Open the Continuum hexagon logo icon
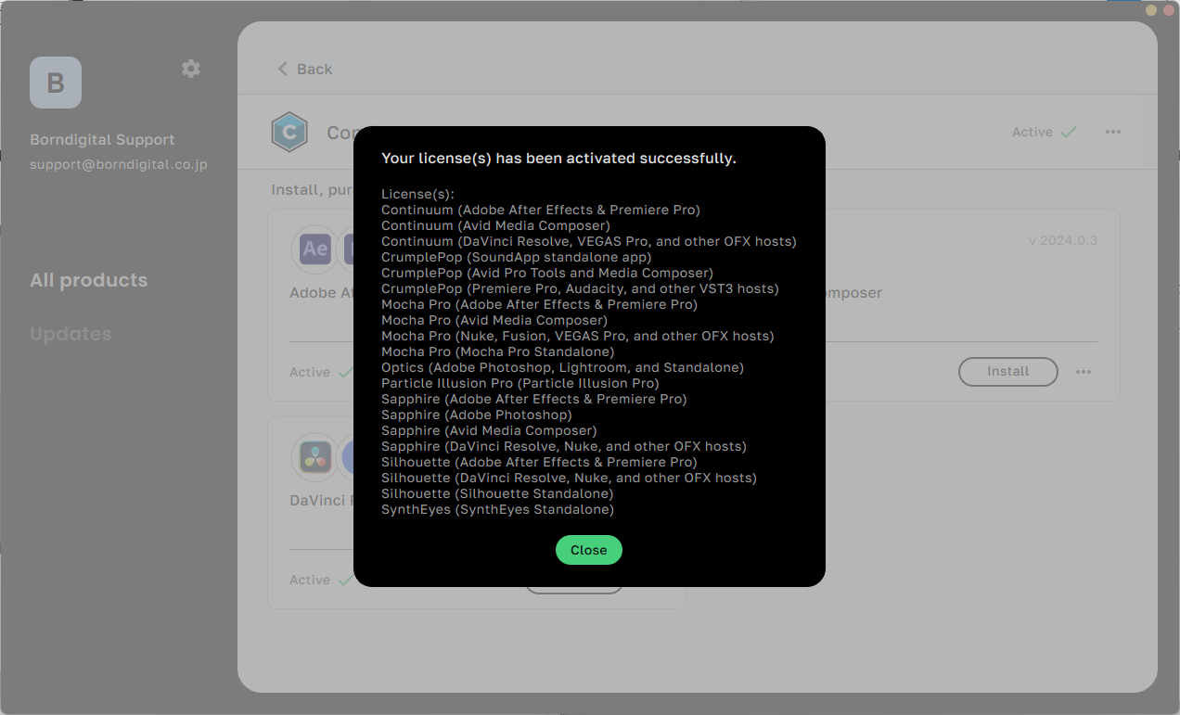The image size is (1180, 715). coord(289,133)
